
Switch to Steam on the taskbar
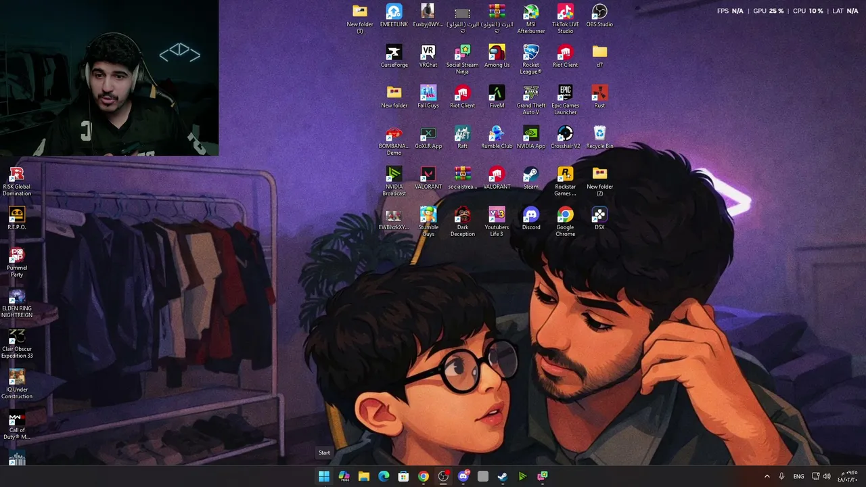coord(503,476)
